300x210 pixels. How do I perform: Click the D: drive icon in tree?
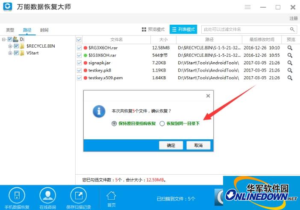click(15, 40)
